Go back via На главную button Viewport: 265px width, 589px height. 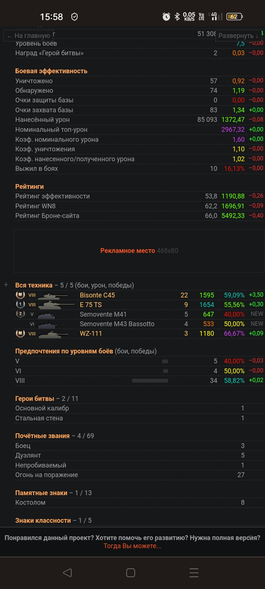click(x=29, y=36)
